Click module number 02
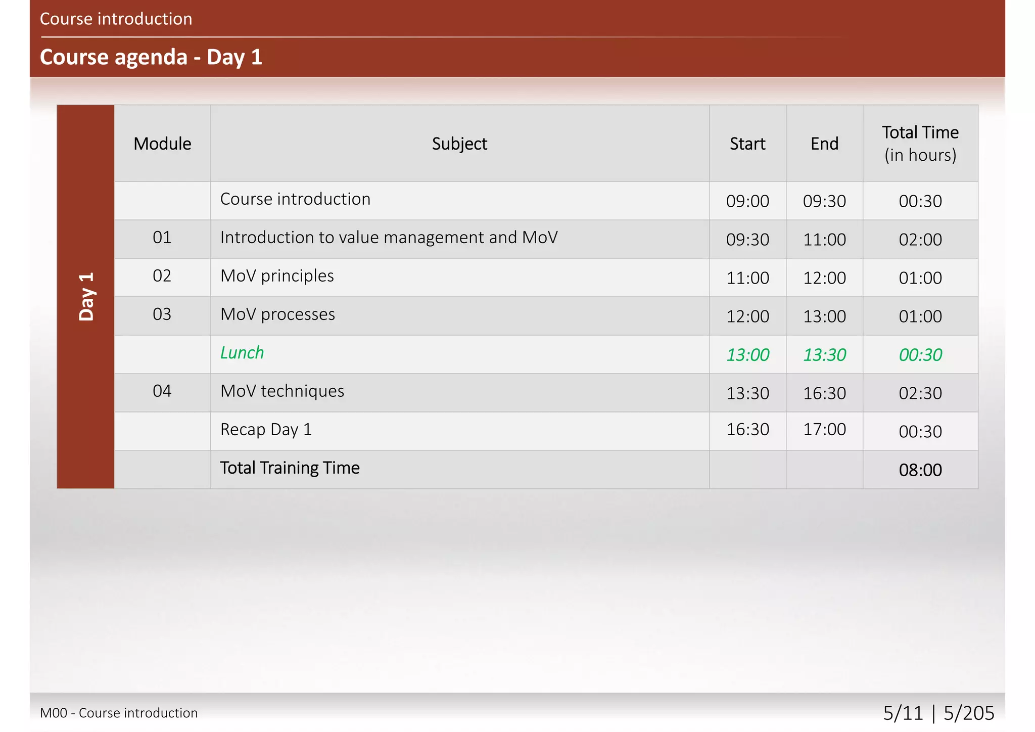The width and height of the screenshot is (1035, 732). [162, 276]
